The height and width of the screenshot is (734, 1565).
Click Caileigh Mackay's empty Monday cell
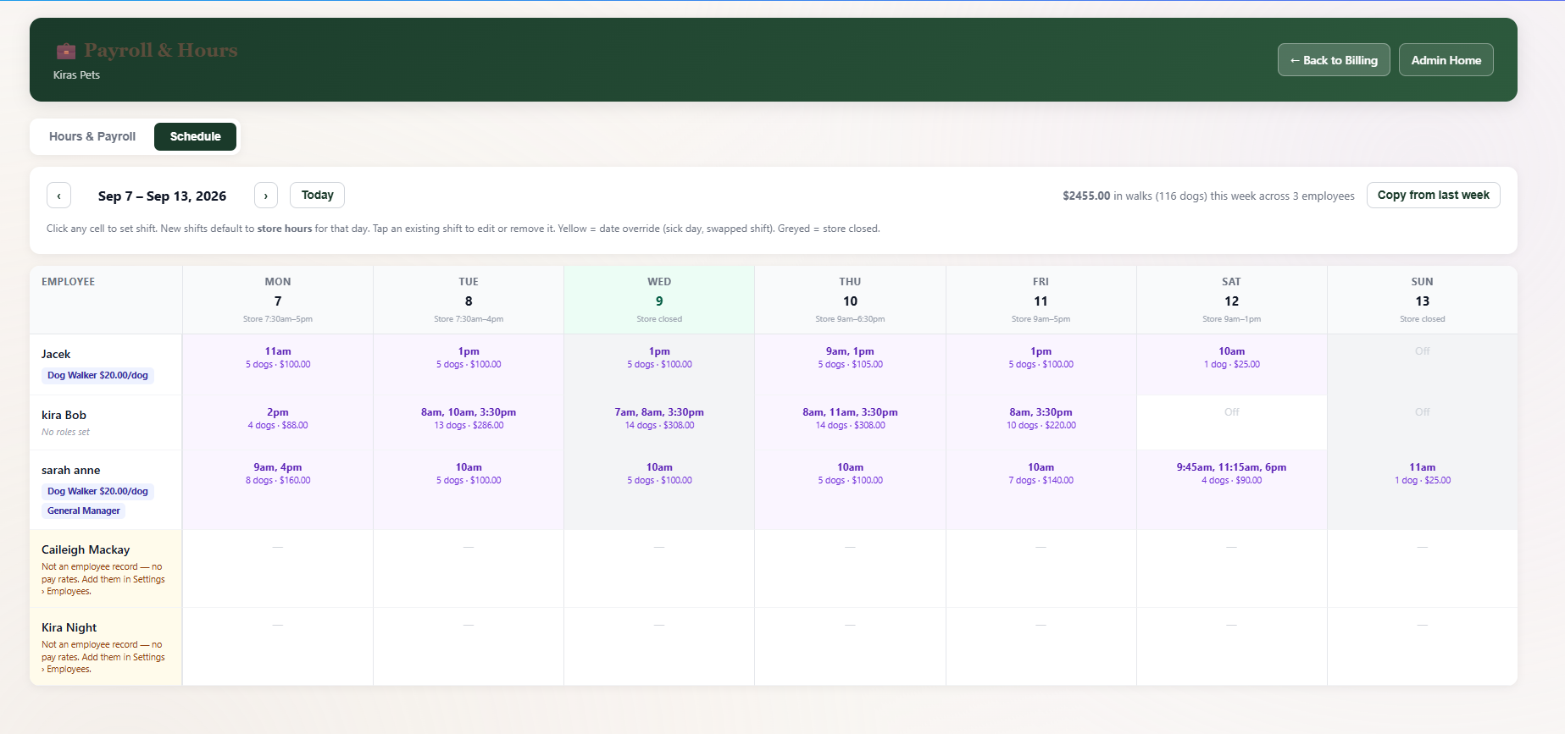pyautogui.click(x=278, y=569)
